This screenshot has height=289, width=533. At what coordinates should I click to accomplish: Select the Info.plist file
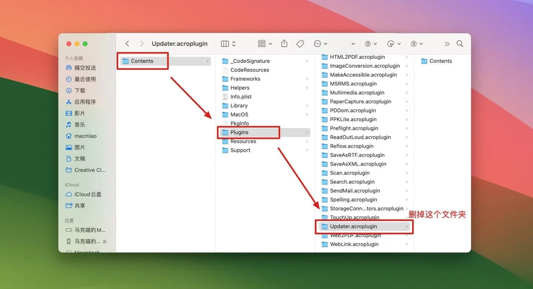pyautogui.click(x=241, y=96)
